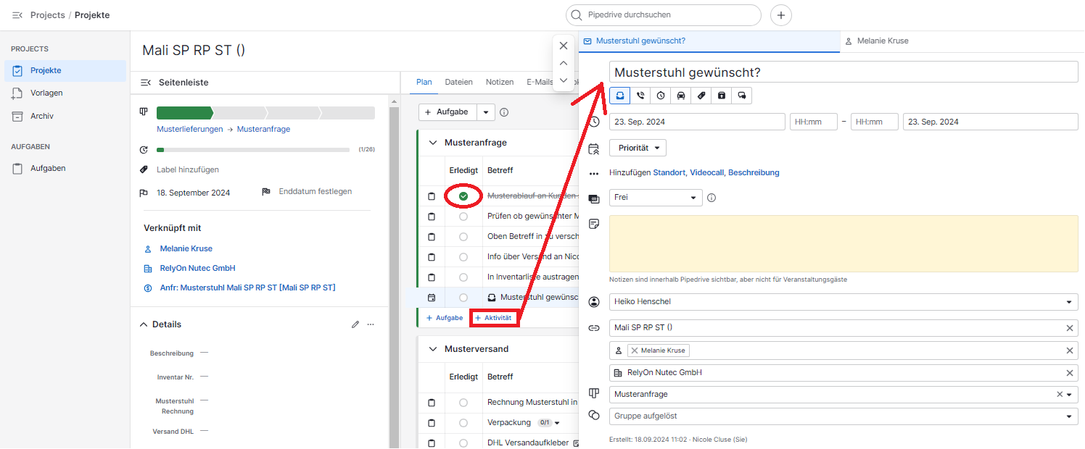This screenshot has height=449, width=1085.
Task: Open the Melanie Kruse tab in panel
Action: (x=882, y=41)
